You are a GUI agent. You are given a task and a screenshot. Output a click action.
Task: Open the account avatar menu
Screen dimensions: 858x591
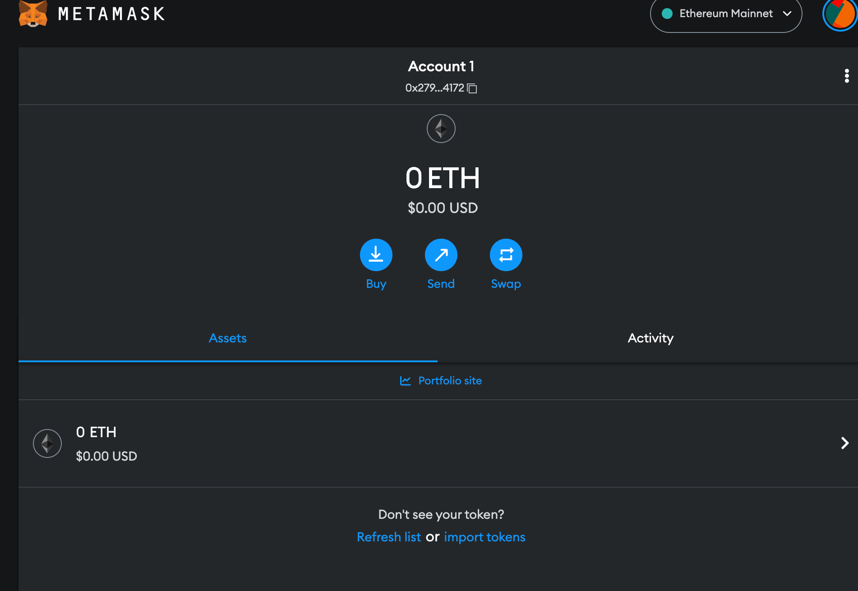(x=840, y=14)
